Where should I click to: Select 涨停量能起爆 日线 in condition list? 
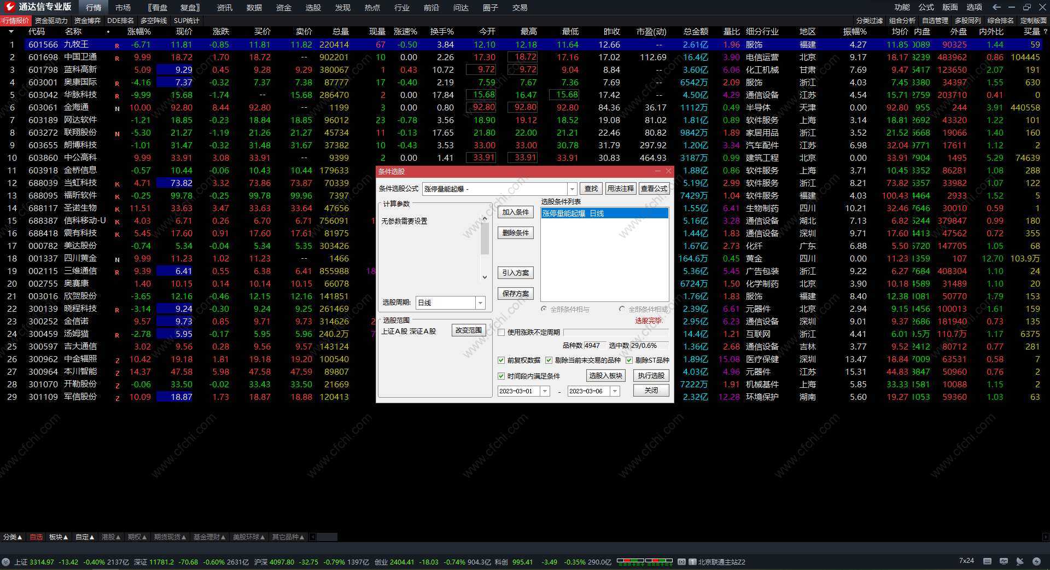604,213
